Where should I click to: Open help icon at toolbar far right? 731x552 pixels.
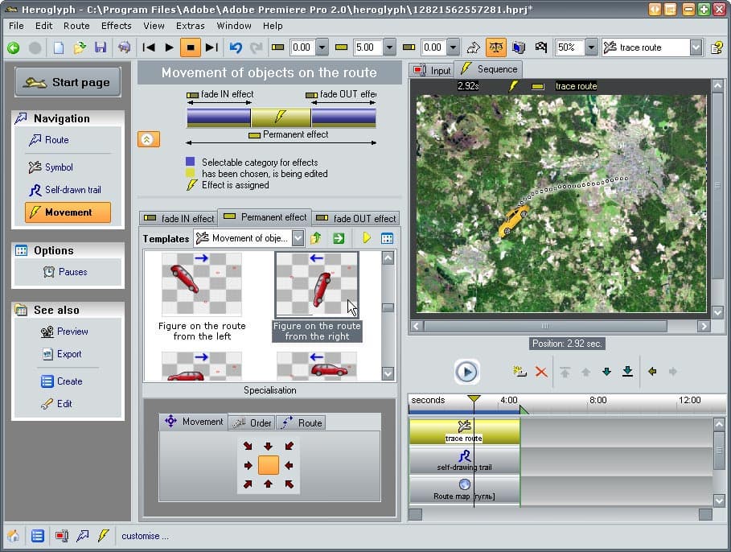click(717, 47)
